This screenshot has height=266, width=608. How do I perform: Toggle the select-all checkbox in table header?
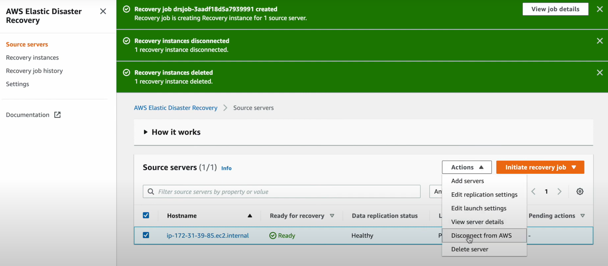tap(146, 215)
